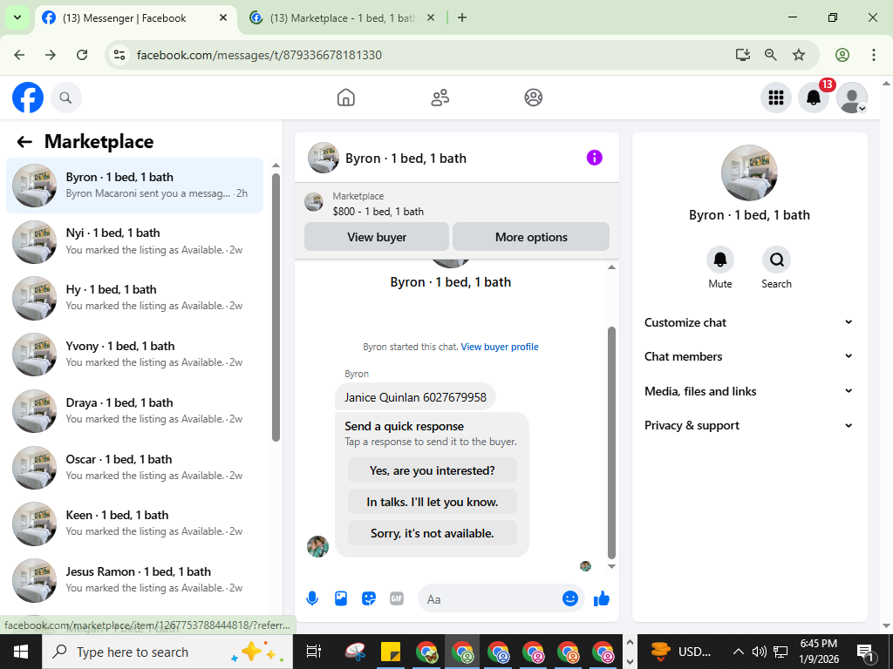Open the Jesus Ramon conversation
This screenshot has height=669, width=893.
coord(135,579)
